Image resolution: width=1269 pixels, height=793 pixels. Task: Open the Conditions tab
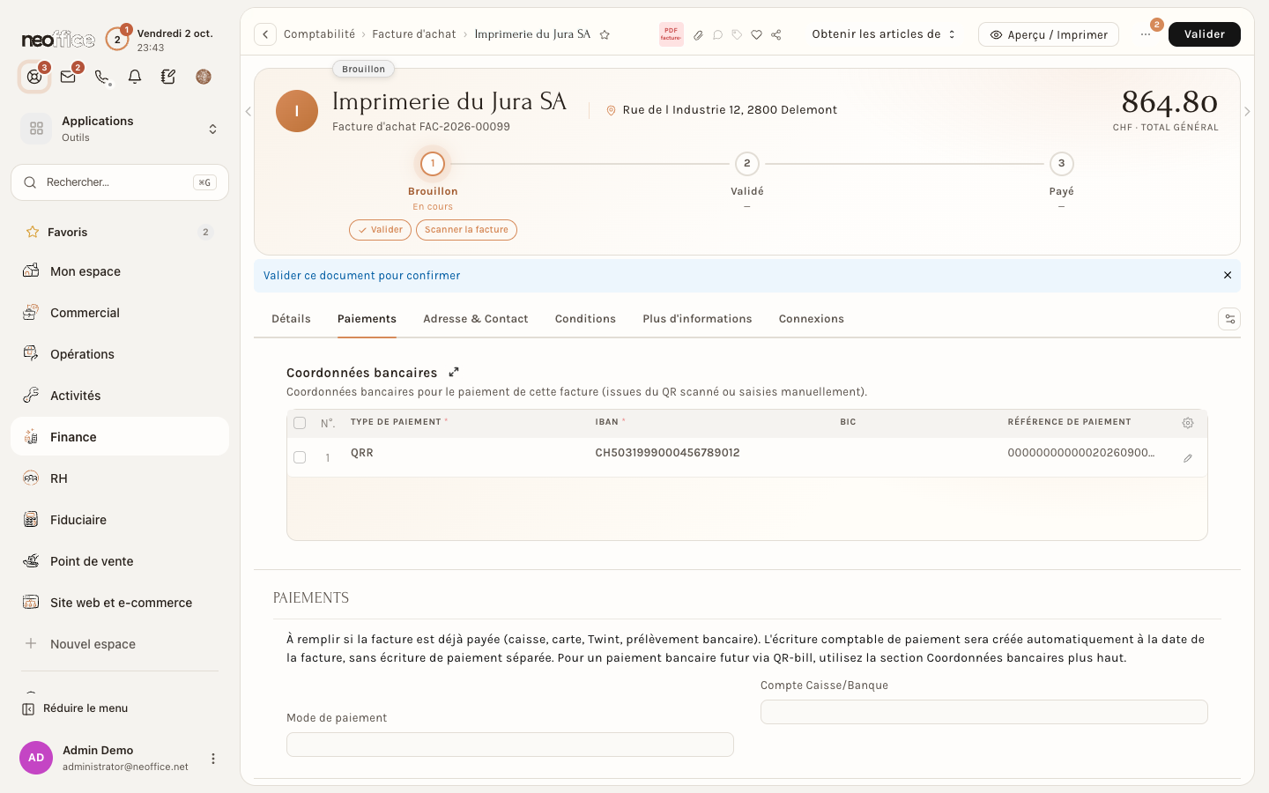(585, 319)
